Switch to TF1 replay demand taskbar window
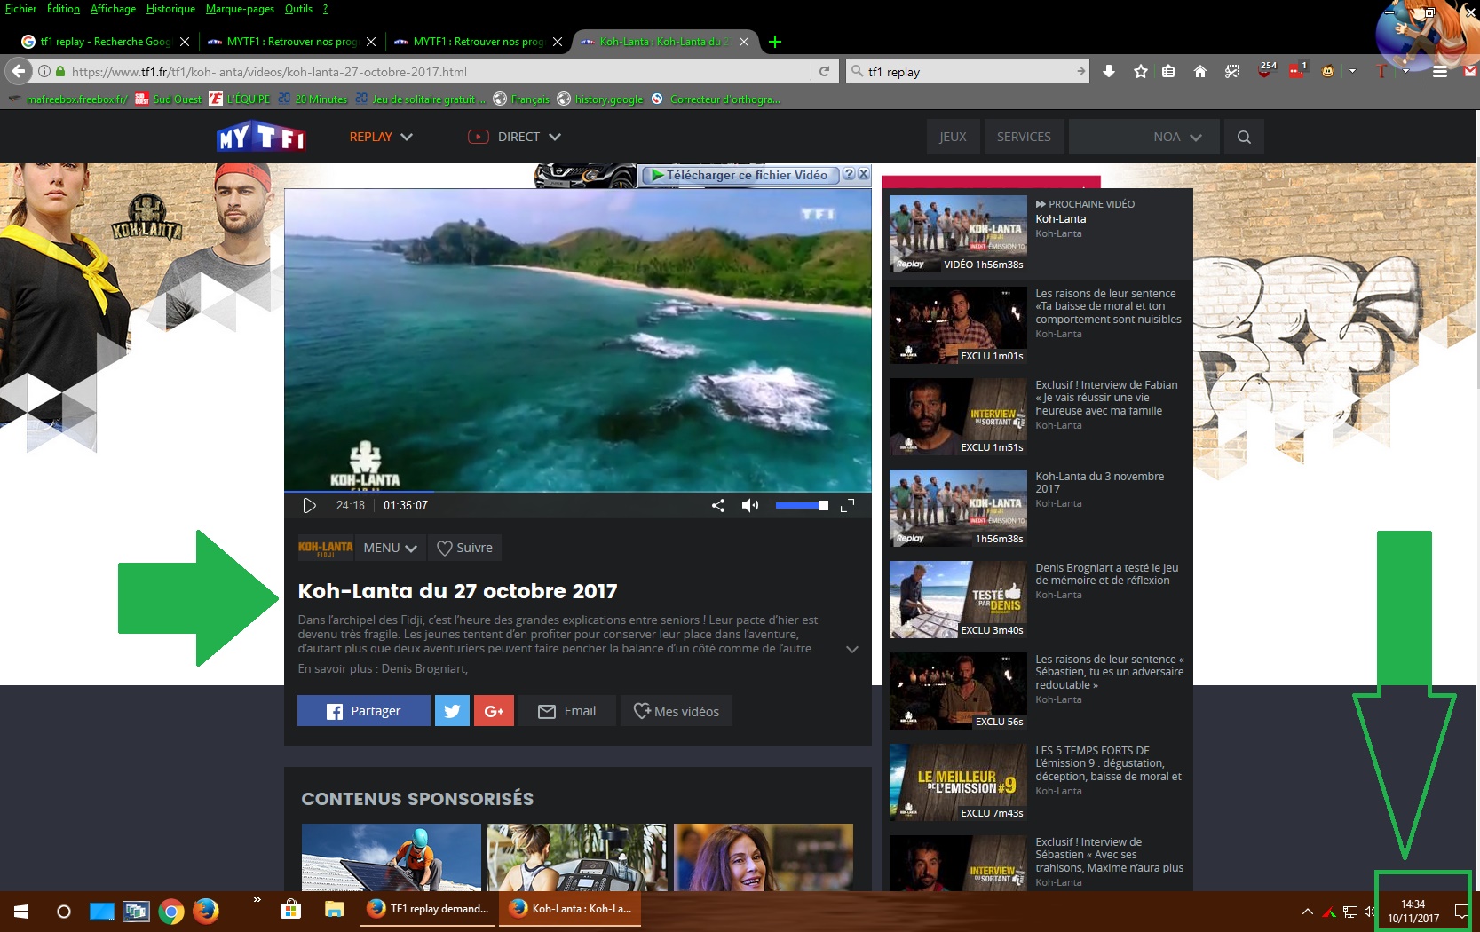The height and width of the screenshot is (932, 1480). pos(429,910)
